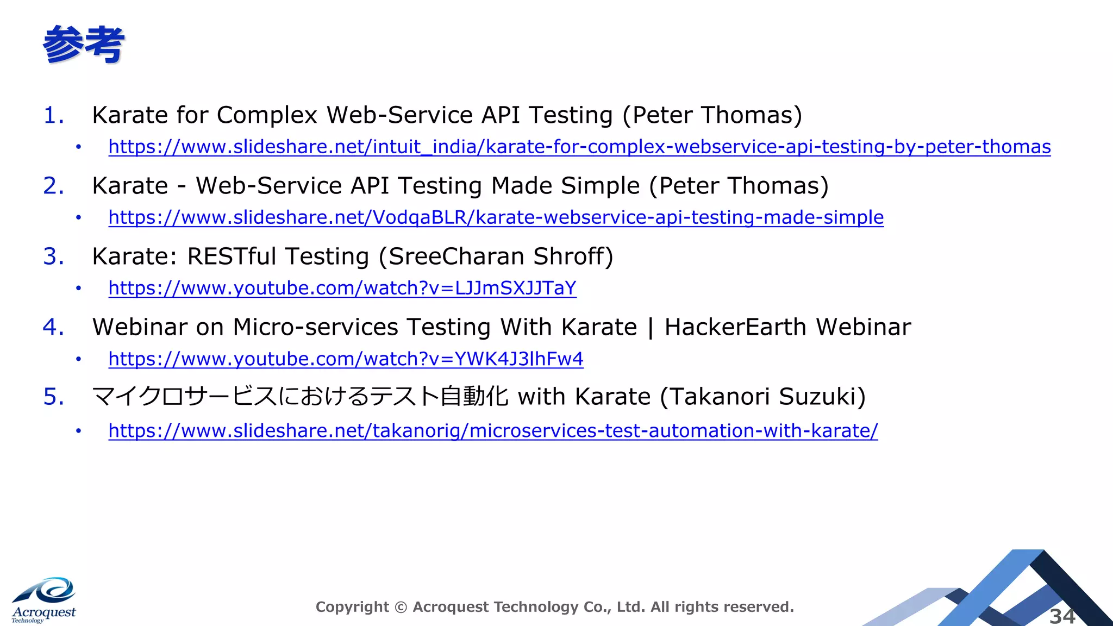Select the title 'Karate - Web-Service API Testing Made Simple'
Image resolution: width=1113 pixels, height=626 pixels.
pos(460,186)
